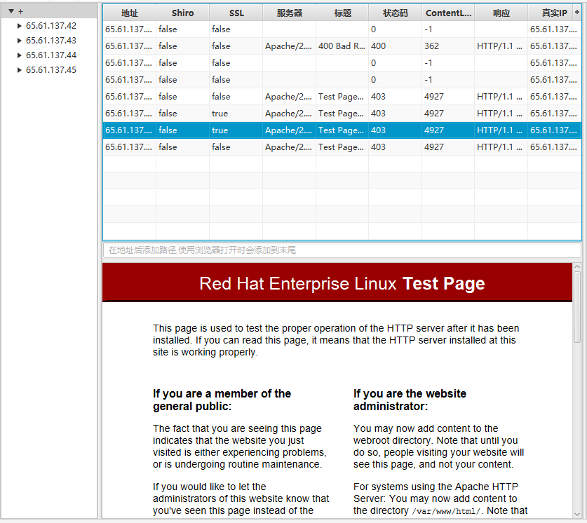
Task: Sort by the Shiro column header
Action: point(182,13)
